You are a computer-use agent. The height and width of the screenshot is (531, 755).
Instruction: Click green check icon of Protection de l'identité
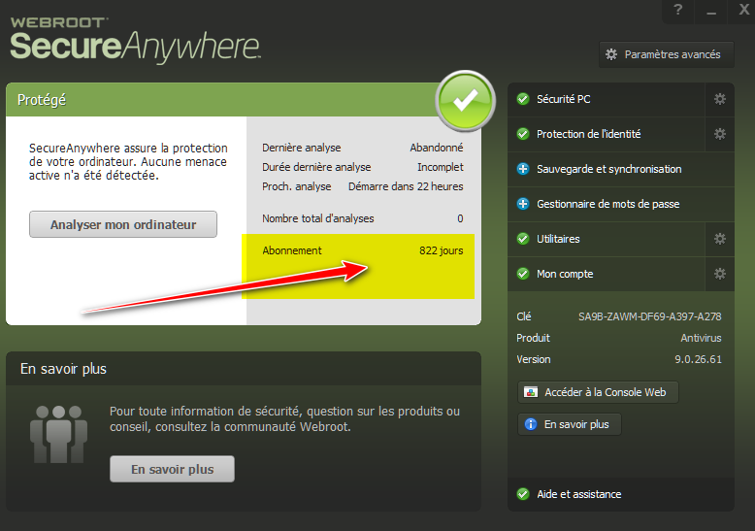(x=523, y=134)
